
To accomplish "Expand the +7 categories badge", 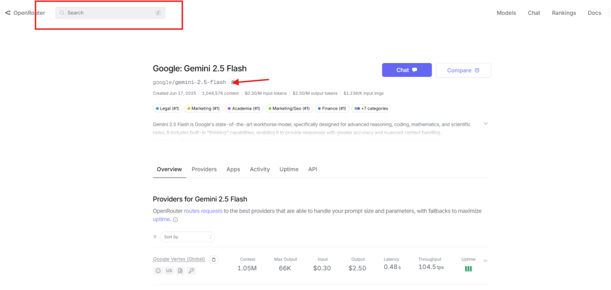I will click(x=371, y=108).
